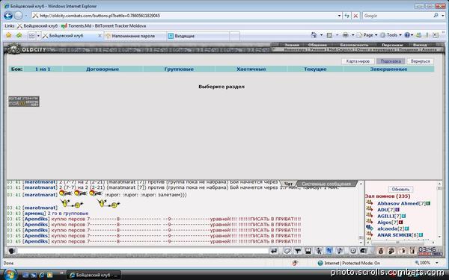Click the floppy disk save icon in chat toolbar
This screenshot has width=449, height=280.
(x=308, y=251)
